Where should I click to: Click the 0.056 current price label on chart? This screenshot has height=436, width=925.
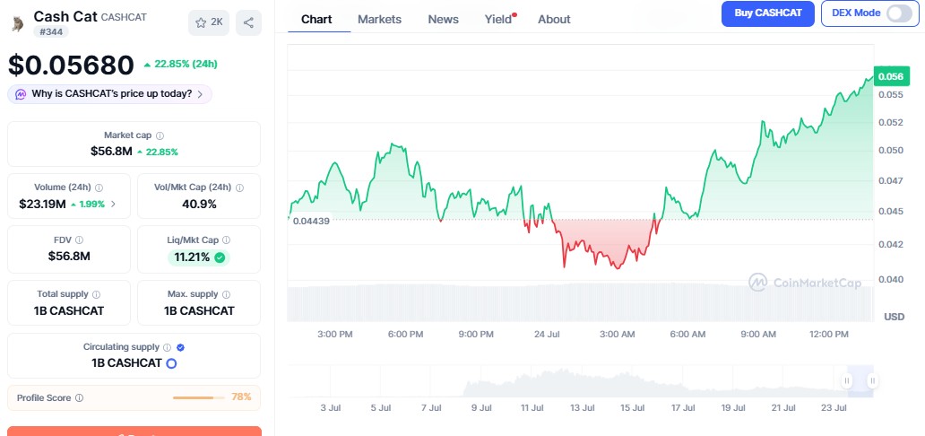(891, 76)
